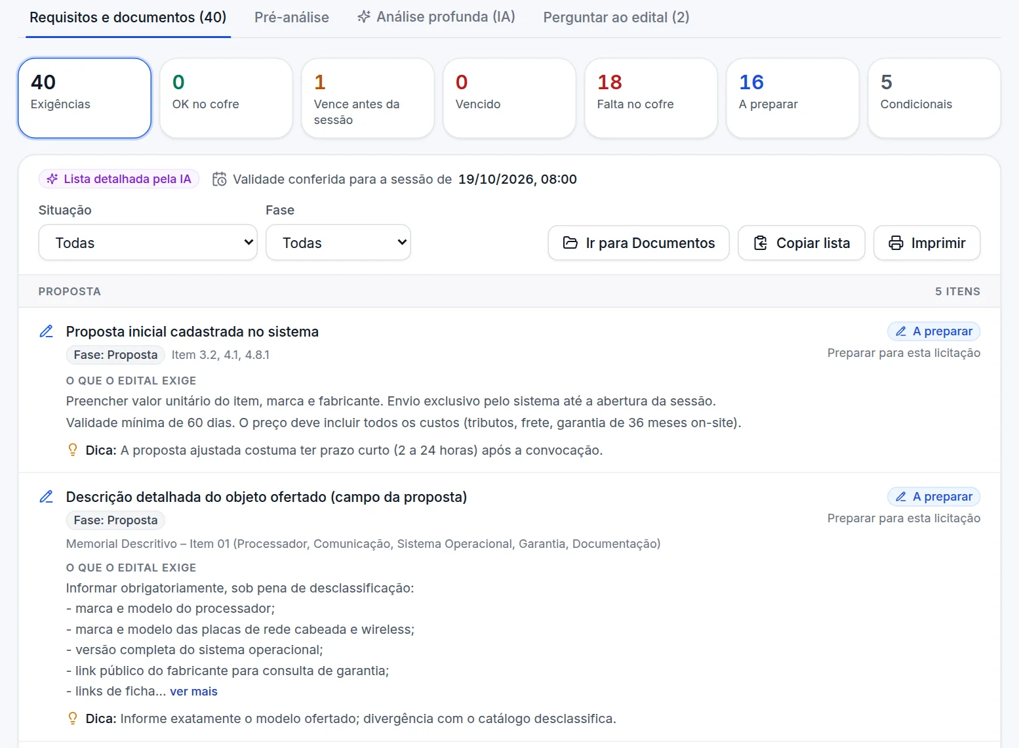Go to Perguntar ao edital tab

point(616,18)
